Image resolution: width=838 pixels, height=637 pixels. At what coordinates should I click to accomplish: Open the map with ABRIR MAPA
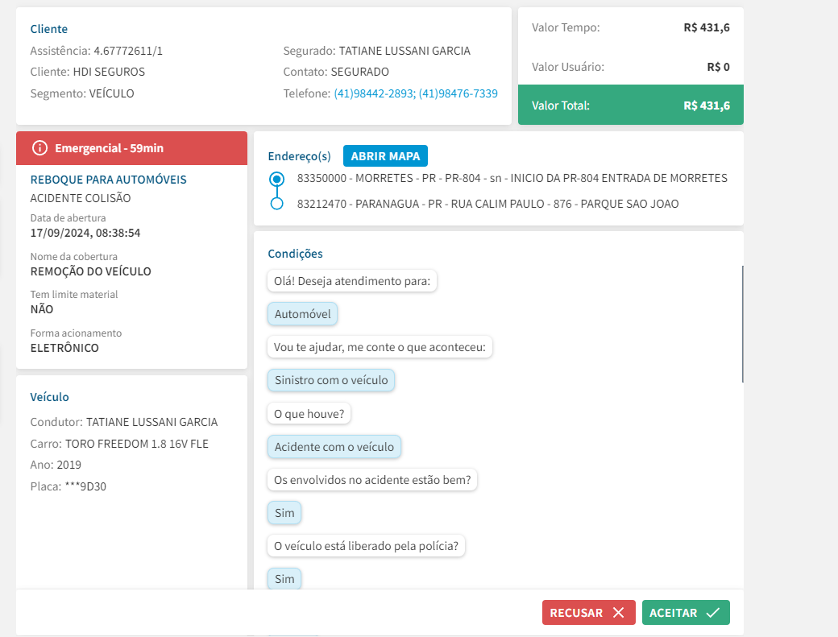tap(385, 155)
